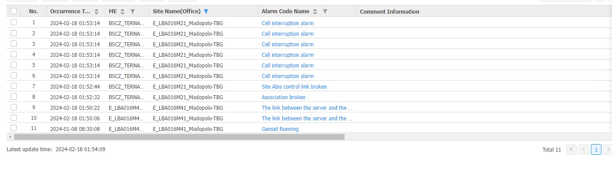Click the row 7 BSCZ_TERNA... ME cell
This screenshot has height=175, width=612.
tap(126, 87)
